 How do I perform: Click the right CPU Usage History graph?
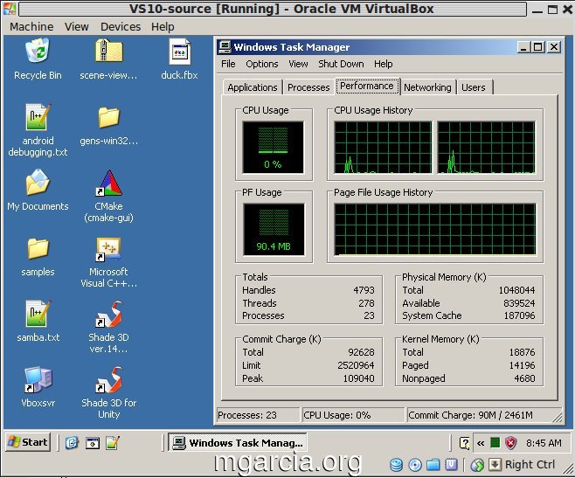pos(486,147)
